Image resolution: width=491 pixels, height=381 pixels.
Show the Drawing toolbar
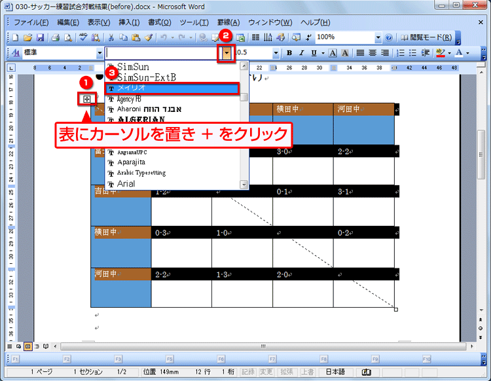[x=281, y=37]
